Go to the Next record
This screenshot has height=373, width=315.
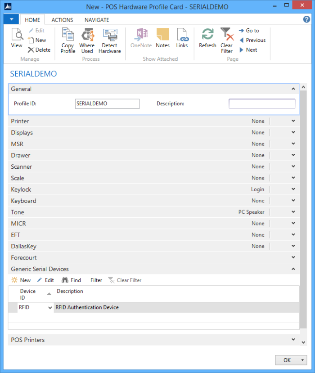click(x=248, y=50)
